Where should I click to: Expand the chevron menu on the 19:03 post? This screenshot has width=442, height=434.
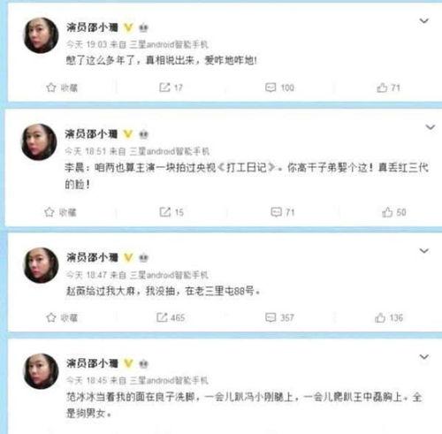423,21
